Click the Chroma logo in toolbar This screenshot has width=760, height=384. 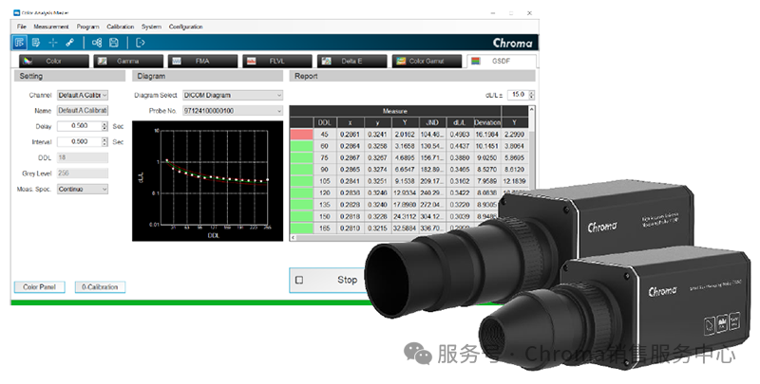(x=513, y=43)
